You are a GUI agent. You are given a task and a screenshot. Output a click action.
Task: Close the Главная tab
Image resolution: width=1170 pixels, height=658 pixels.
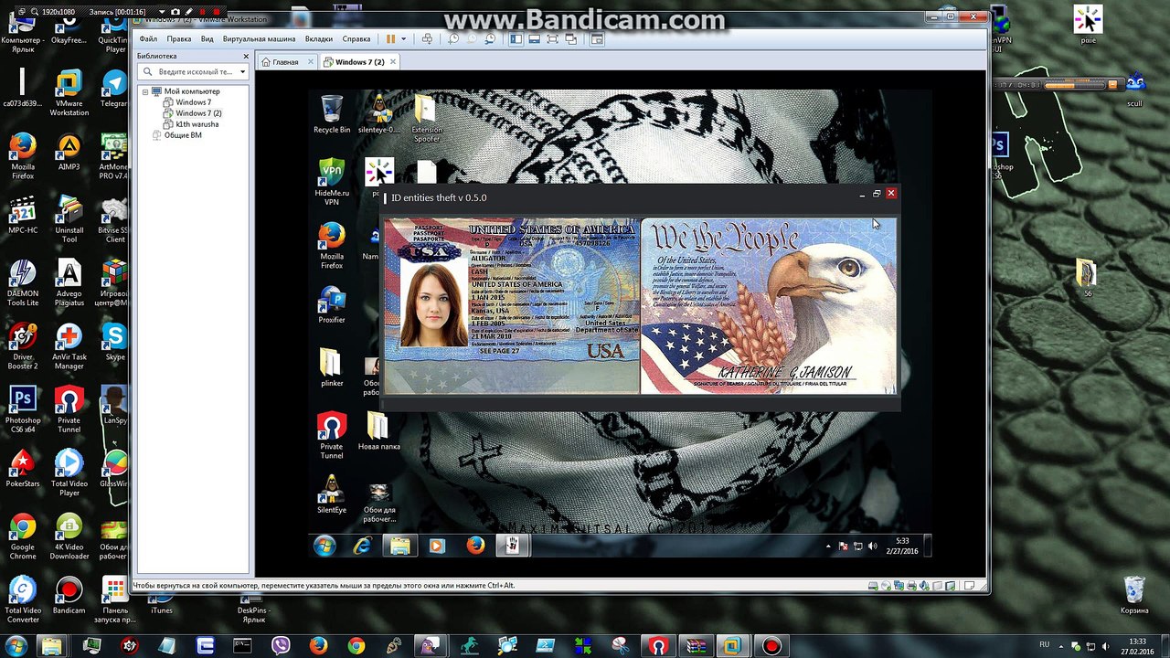(312, 62)
